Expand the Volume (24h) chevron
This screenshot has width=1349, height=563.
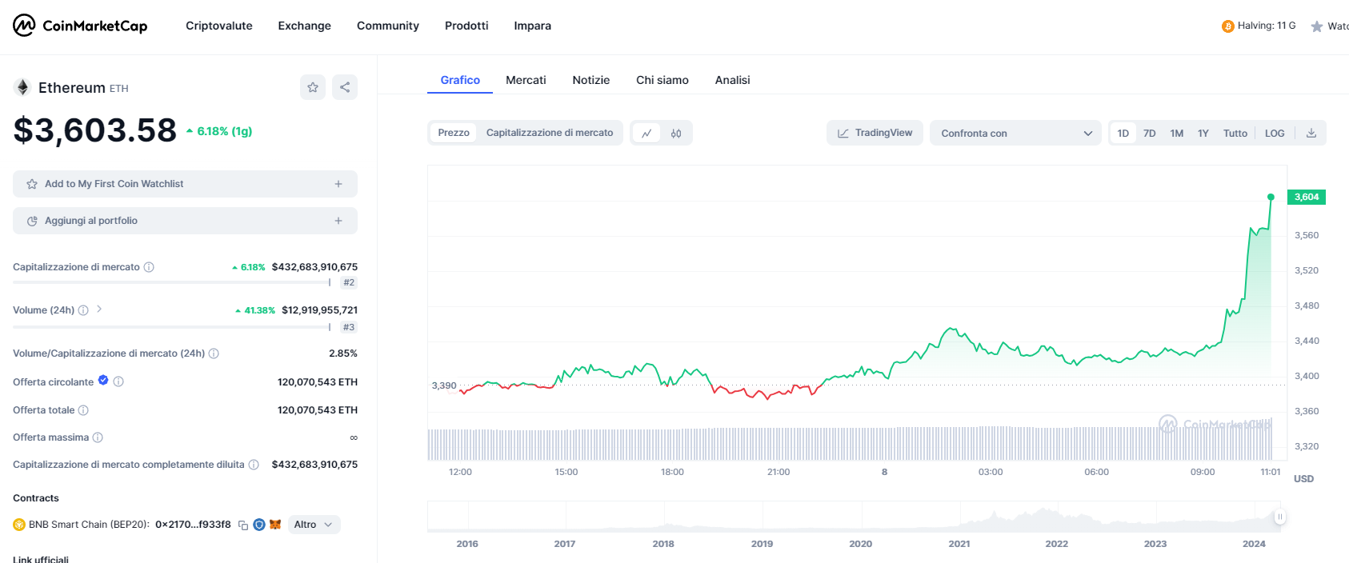(x=99, y=309)
